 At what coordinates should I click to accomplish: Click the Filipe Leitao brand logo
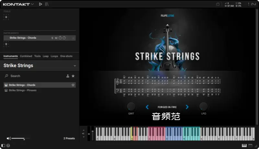pos(167,16)
